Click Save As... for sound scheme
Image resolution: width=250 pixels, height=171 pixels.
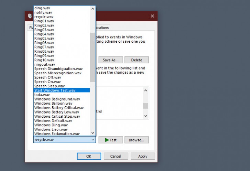pyautogui.click(x=111, y=60)
